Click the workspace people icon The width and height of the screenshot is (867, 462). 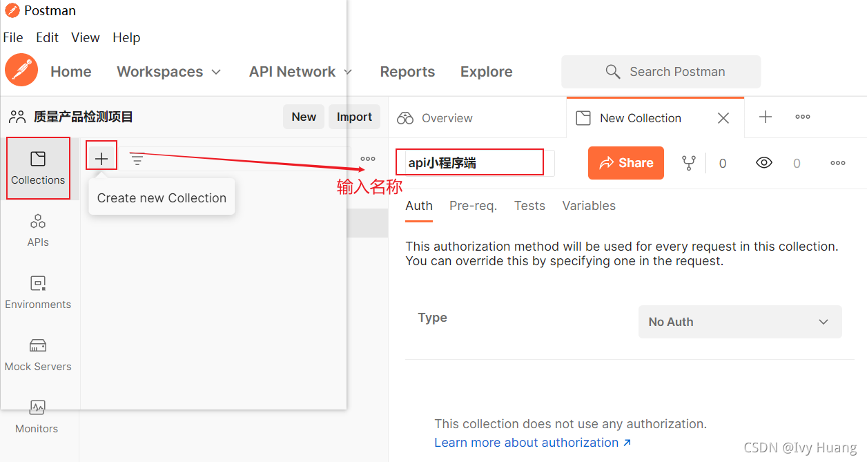(x=17, y=117)
